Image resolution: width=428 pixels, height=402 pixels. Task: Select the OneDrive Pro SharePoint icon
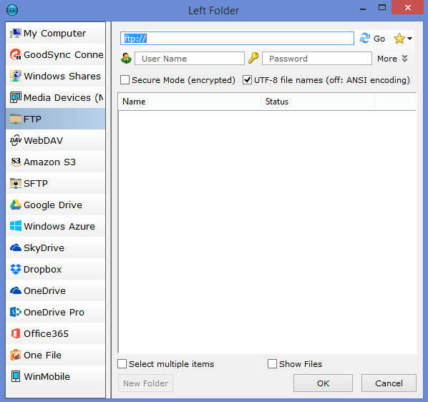click(x=16, y=312)
